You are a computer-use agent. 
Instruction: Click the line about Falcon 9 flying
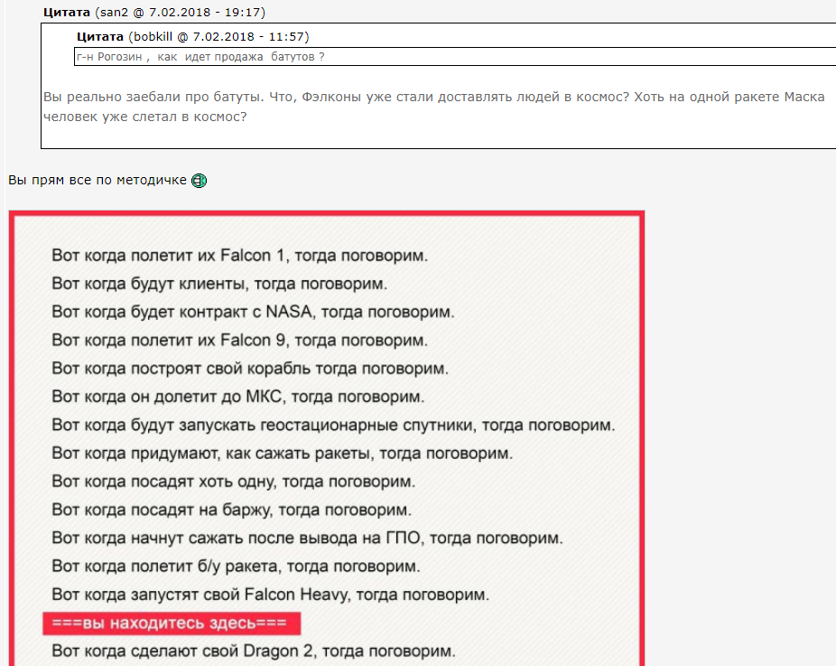click(240, 340)
